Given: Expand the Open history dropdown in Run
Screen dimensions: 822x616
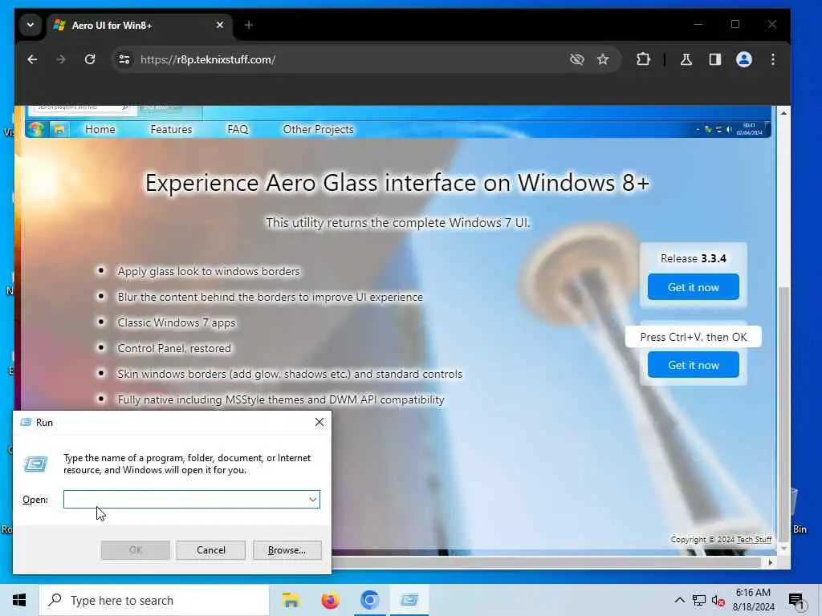Looking at the screenshot, I should pyautogui.click(x=313, y=499).
